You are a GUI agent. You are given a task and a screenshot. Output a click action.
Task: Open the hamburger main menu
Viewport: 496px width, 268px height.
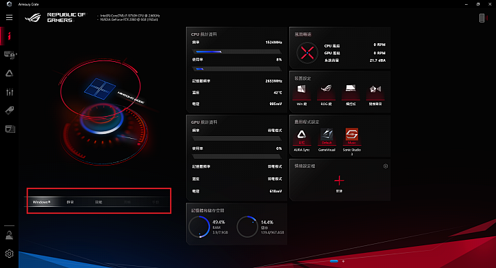(x=9, y=17)
